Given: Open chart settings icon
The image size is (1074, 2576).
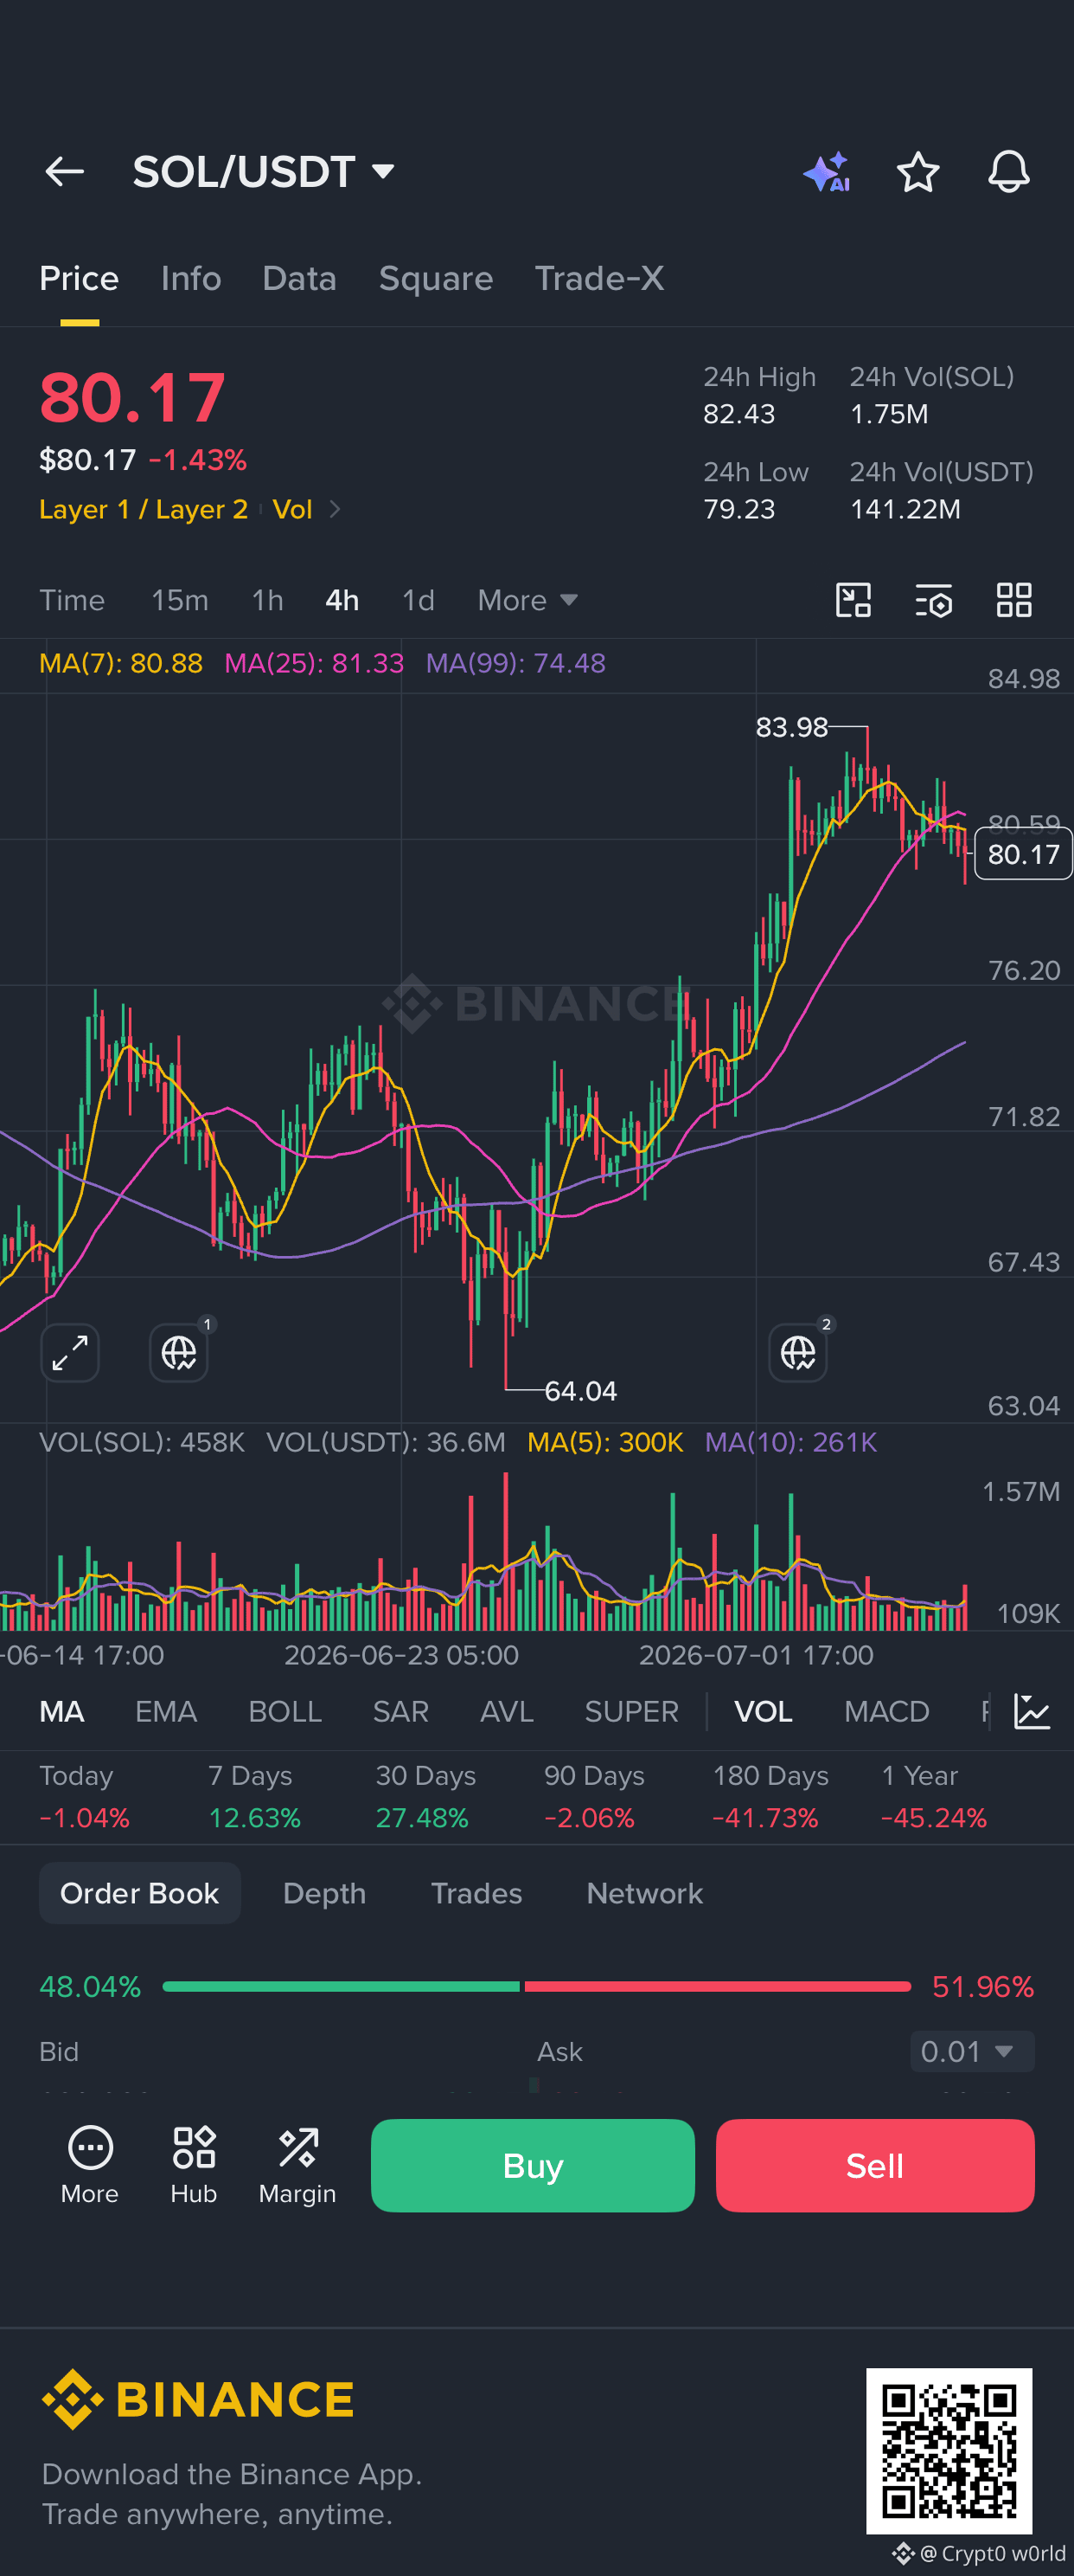Looking at the screenshot, I should [934, 600].
